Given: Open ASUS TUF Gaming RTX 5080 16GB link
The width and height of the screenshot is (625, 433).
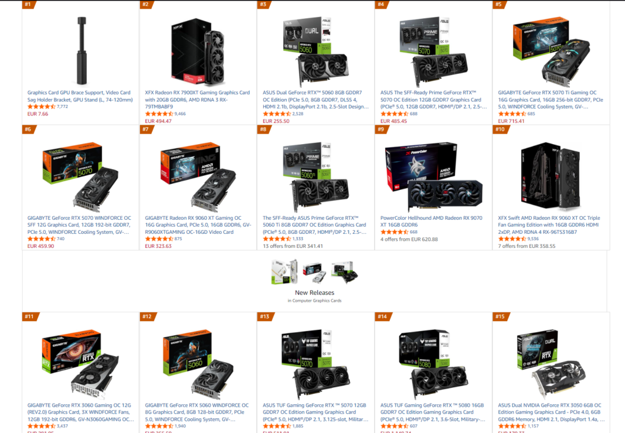Looking at the screenshot, I should (x=433, y=412).
